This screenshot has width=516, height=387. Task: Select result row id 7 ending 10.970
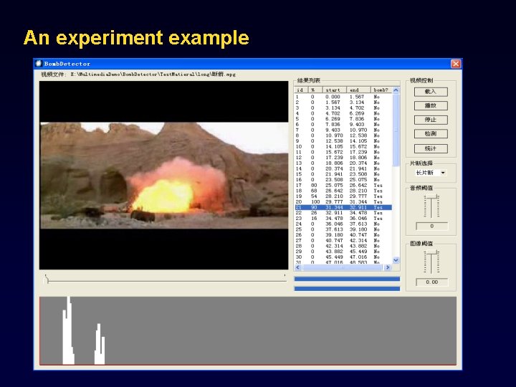pos(343,130)
